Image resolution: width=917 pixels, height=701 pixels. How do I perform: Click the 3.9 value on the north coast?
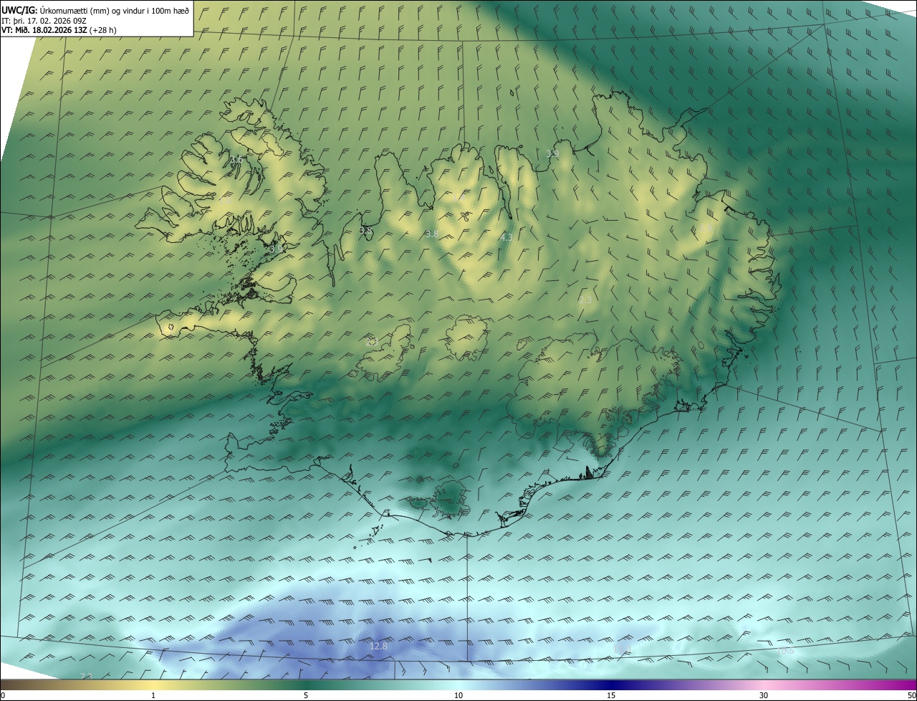click(552, 153)
